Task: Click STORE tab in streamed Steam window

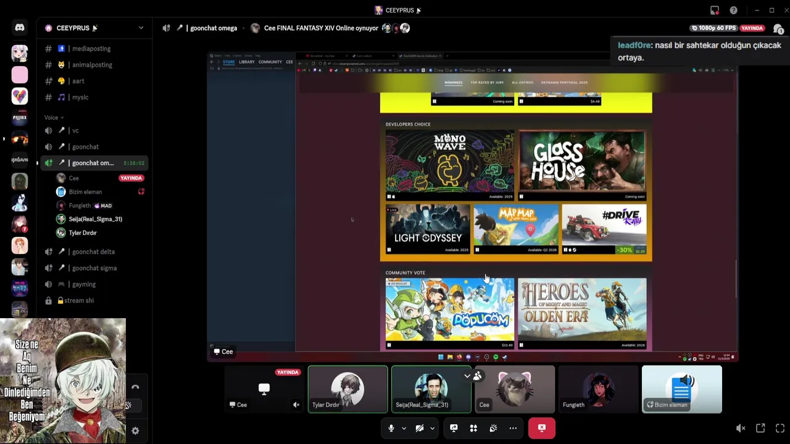Action: pos(228,62)
